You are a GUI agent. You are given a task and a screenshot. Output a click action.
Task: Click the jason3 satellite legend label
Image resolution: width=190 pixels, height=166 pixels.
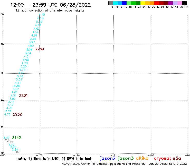tap(126, 158)
